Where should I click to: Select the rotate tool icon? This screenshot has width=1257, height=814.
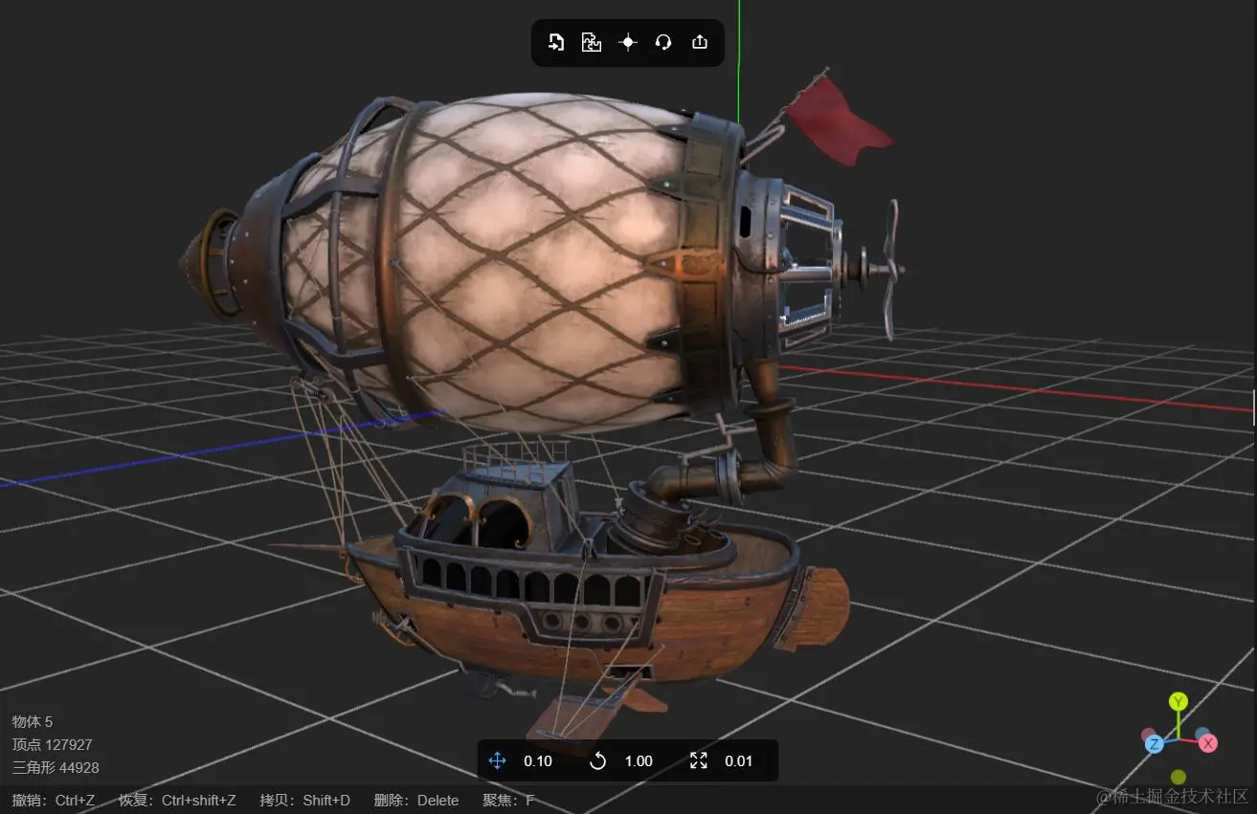(598, 761)
